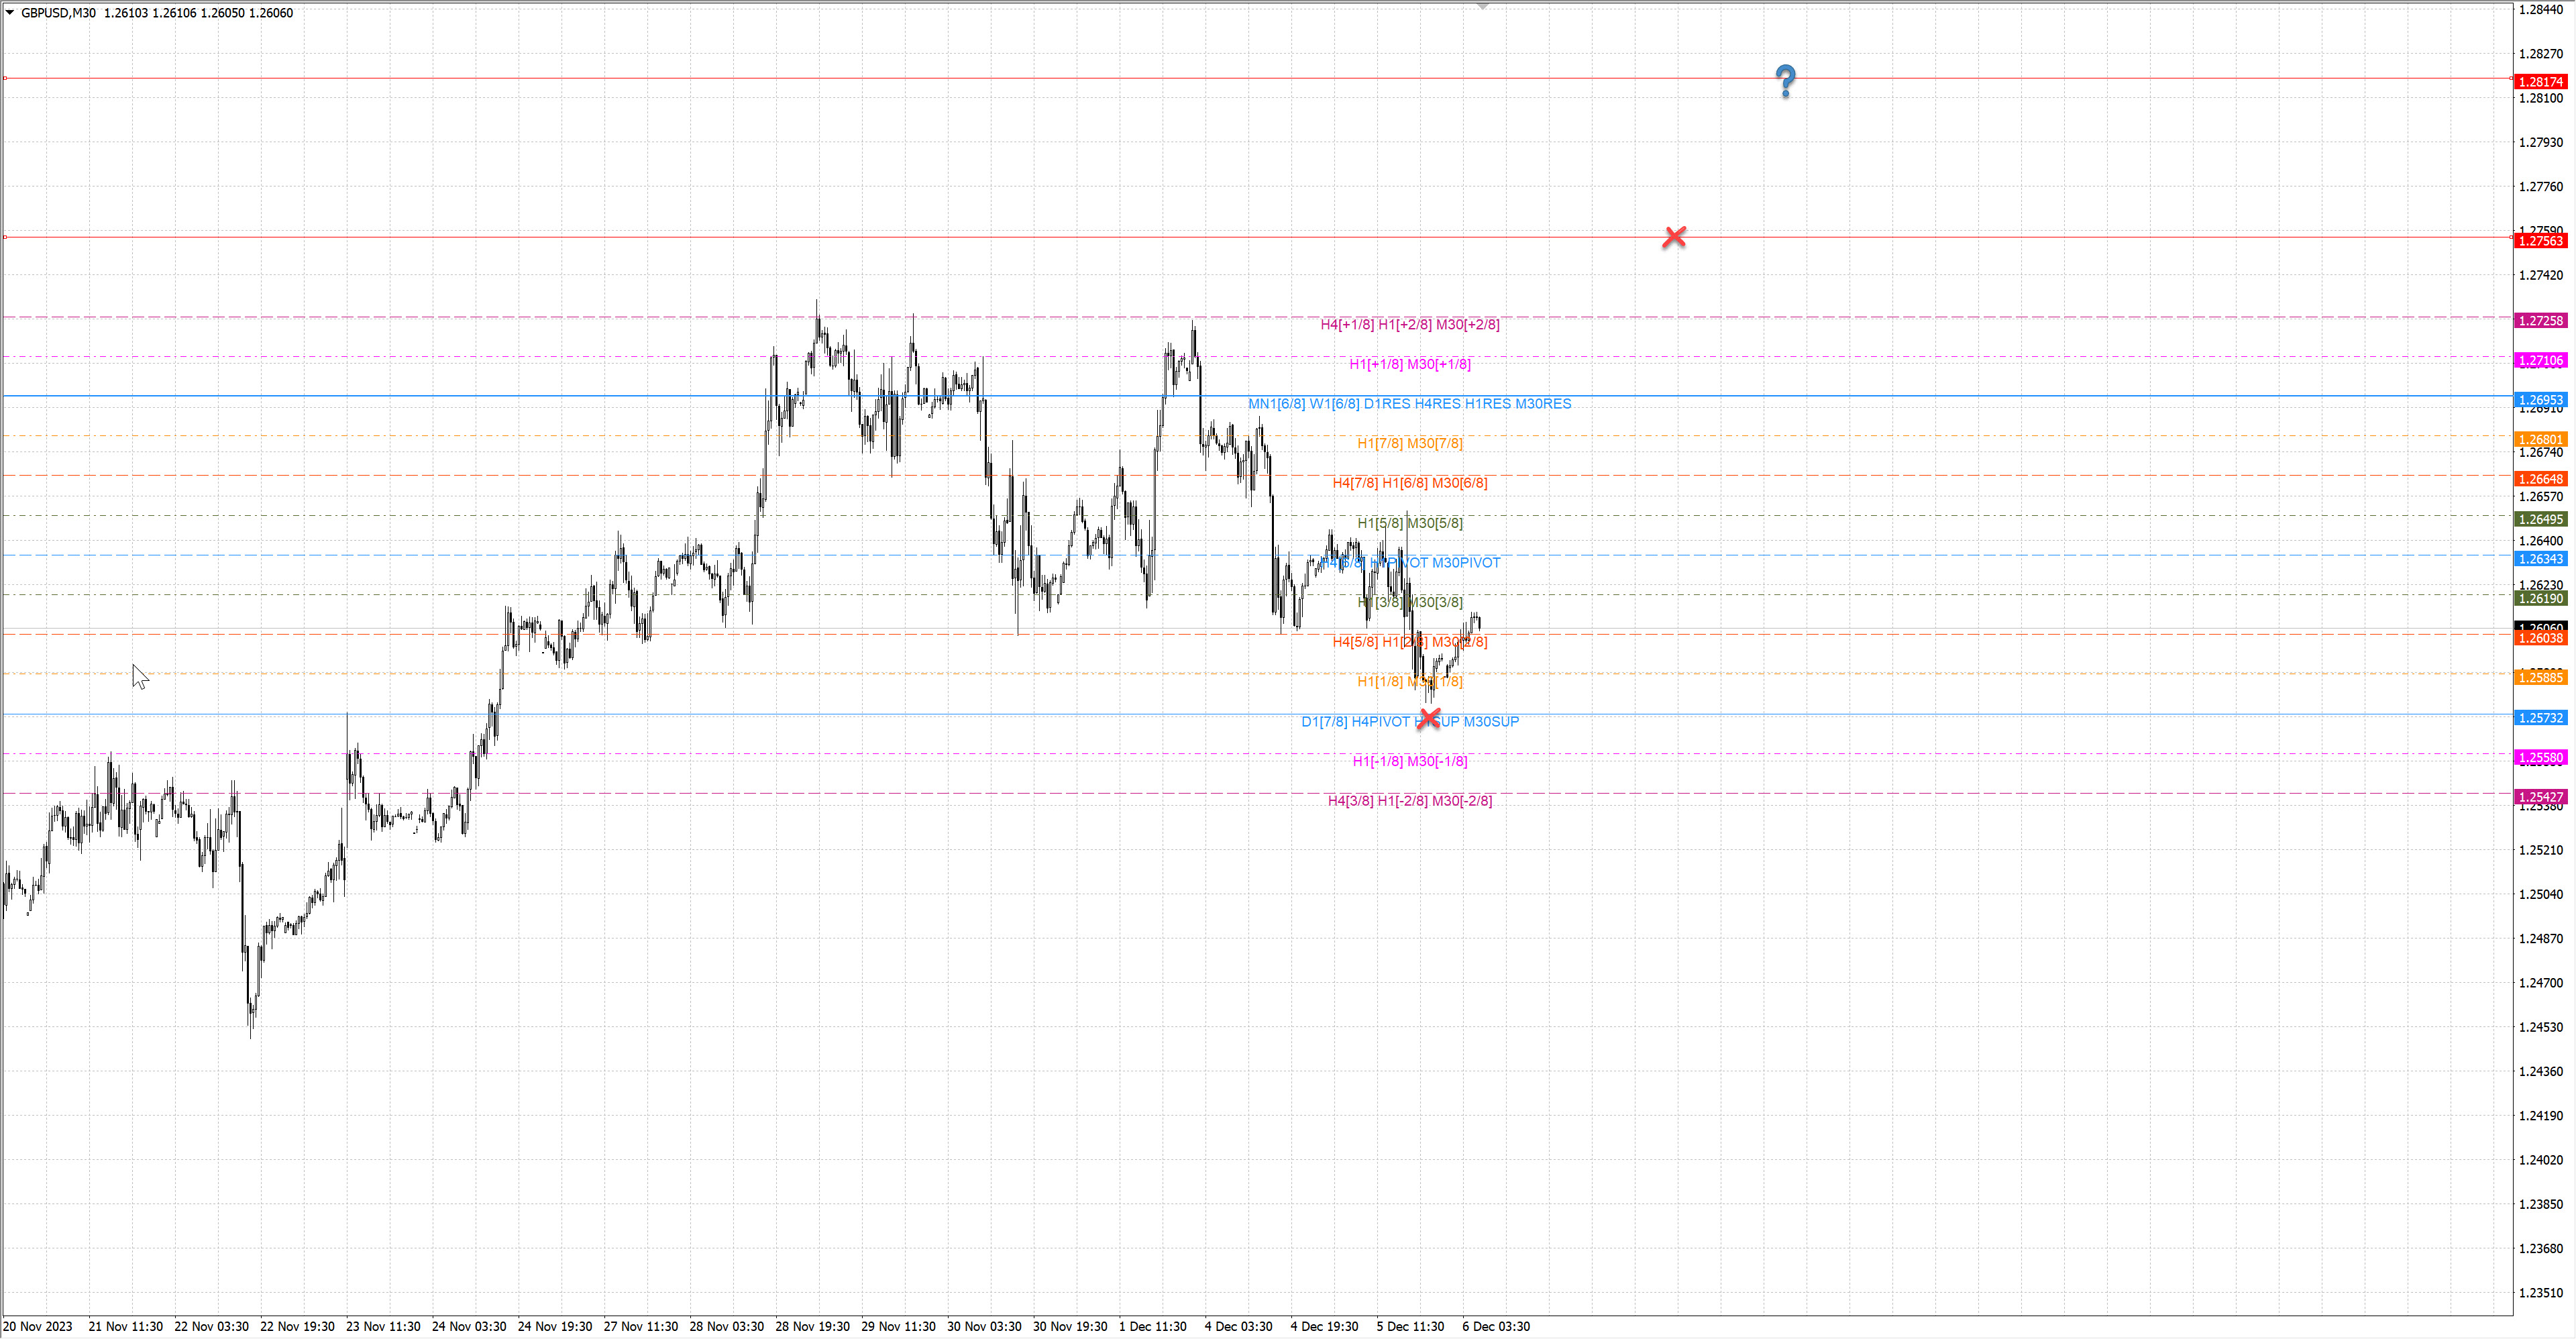Click the green 1.26495 price label
This screenshot has height=1339, width=2576.
pos(2540,519)
